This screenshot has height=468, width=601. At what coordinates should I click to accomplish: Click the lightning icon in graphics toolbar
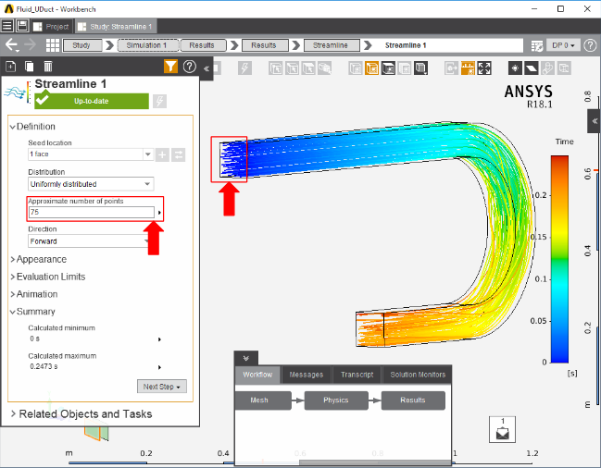[244, 68]
